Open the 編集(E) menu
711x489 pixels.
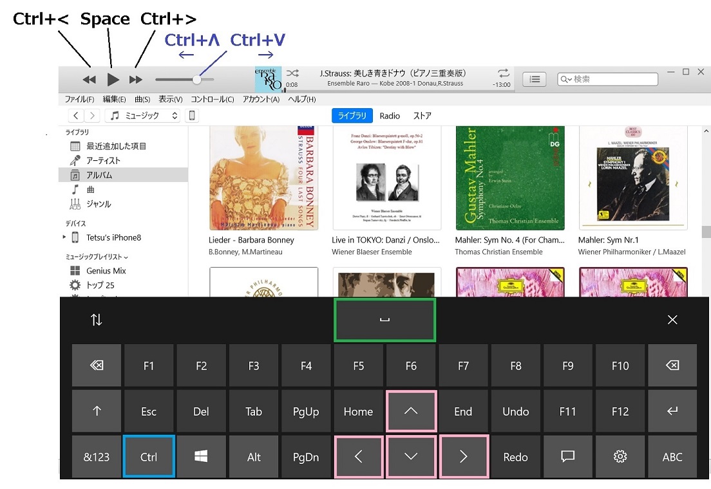(x=114, y=99)
